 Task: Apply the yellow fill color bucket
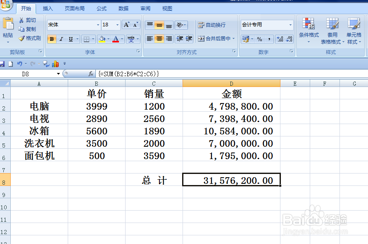point(102,39)
